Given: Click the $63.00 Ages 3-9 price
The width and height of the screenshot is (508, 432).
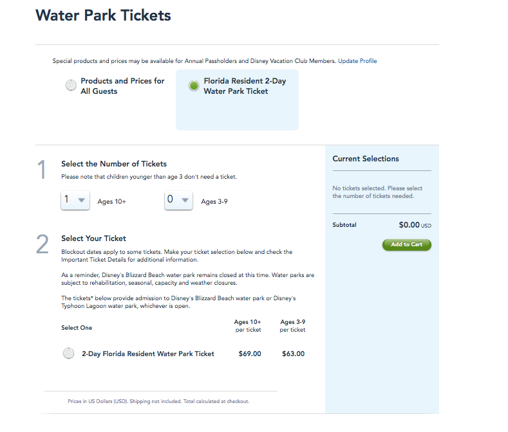Looking at the screenshot, I should (293, 354).
